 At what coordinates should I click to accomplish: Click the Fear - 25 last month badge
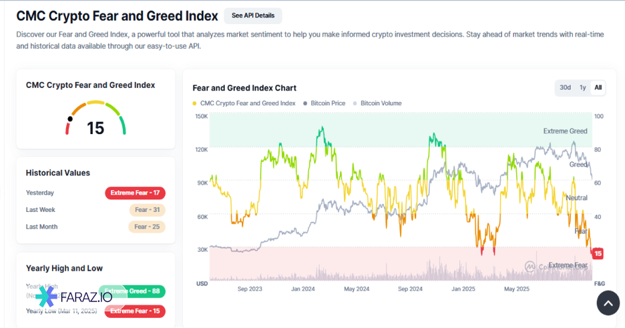point(147,227)
